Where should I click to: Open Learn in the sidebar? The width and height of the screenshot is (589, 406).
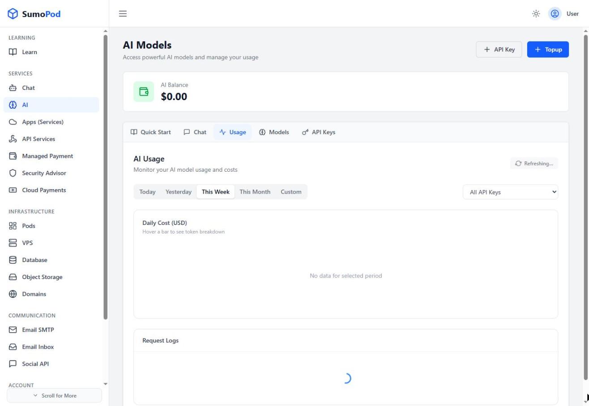[51, 52]
